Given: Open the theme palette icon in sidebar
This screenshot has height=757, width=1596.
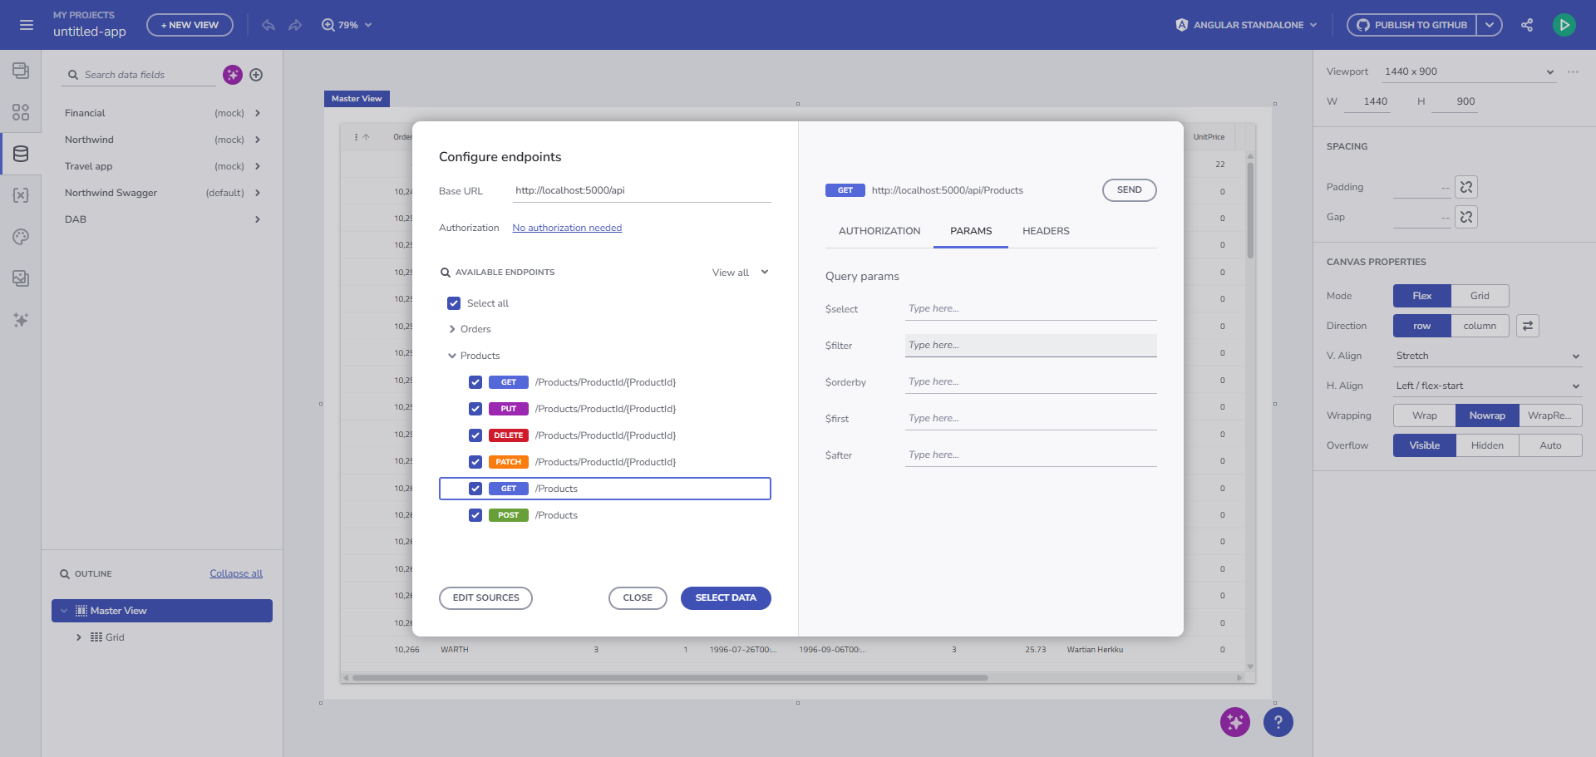Looking at the screenshot, I should tap(21, 237).
